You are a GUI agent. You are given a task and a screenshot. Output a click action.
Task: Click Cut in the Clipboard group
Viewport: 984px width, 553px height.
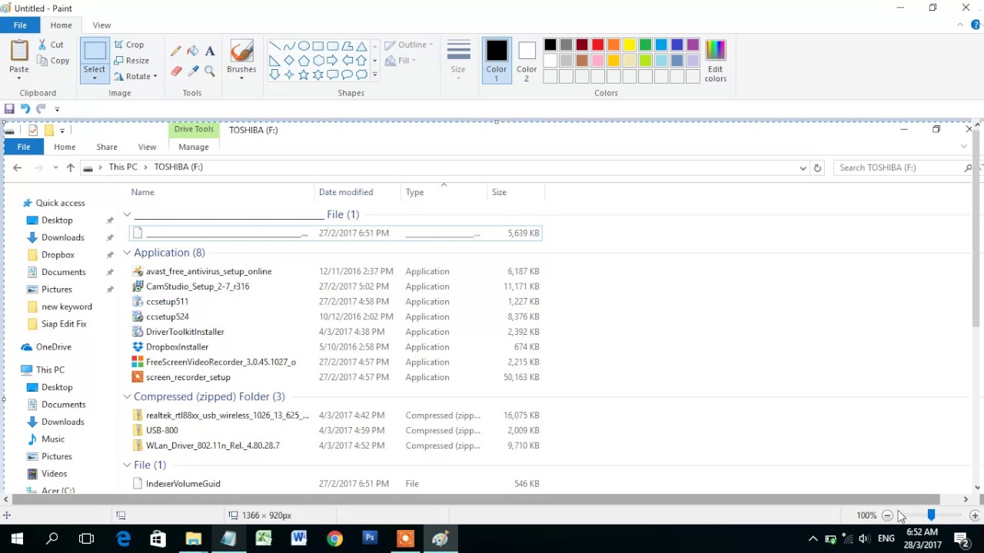(52, 45)
